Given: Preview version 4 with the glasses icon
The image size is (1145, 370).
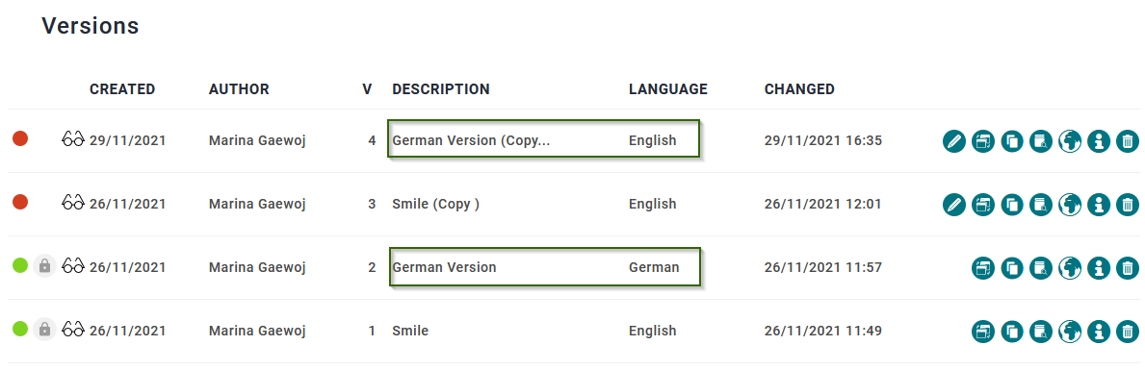Looking at the screenshot, I should click(73, 140).
